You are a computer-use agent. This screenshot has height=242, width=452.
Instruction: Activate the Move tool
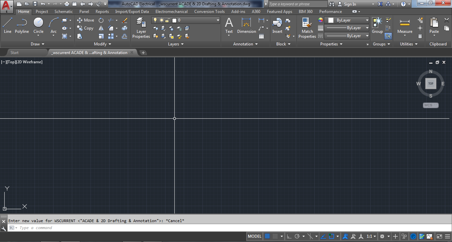click(x=85, y=20)
